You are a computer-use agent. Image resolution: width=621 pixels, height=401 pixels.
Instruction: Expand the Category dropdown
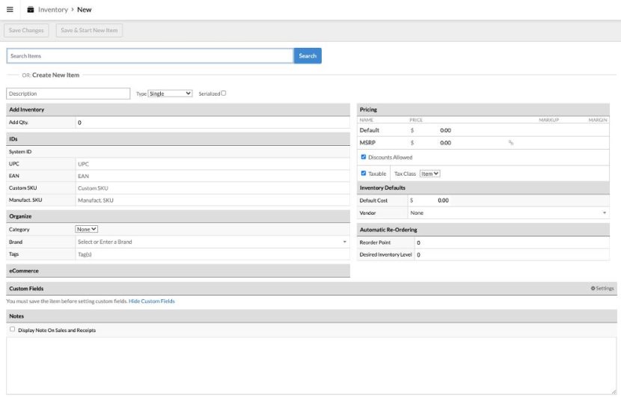pyautogui.click(x=87, y=230)
